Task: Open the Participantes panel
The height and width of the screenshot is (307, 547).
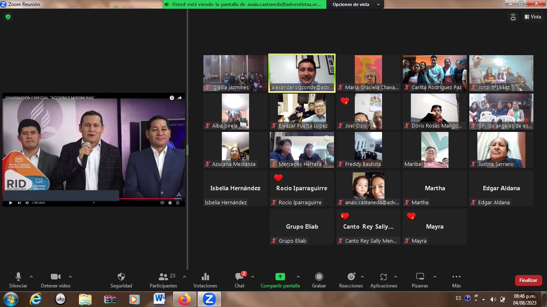Action: click(x=163, y=280)
